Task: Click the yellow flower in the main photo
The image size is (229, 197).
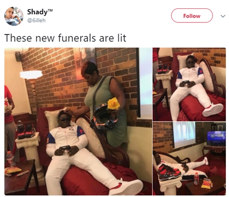Action: pos(114,104)
